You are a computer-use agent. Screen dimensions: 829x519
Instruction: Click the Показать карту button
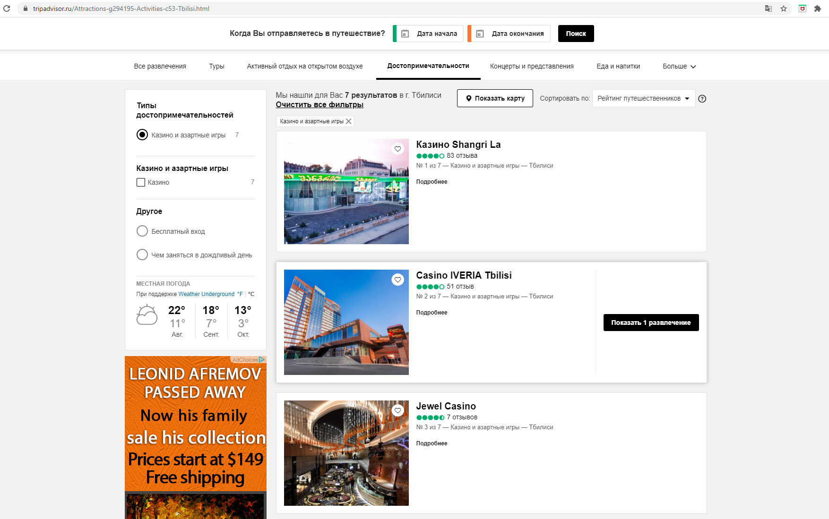(x=495, y=99)
